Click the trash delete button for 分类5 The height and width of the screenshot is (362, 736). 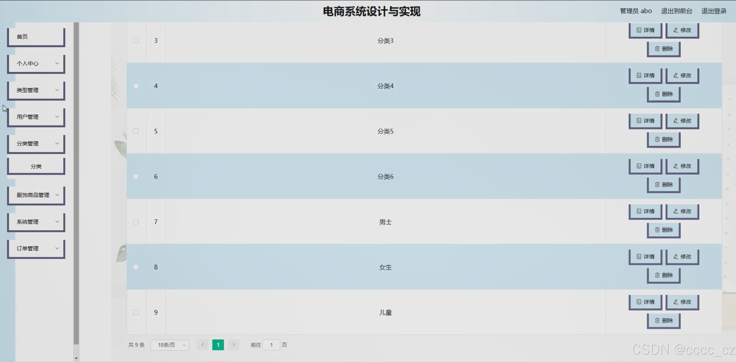tap(663, 140)
